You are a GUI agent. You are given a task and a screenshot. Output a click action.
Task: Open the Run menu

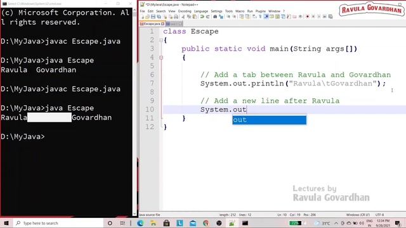click(250, 11)
